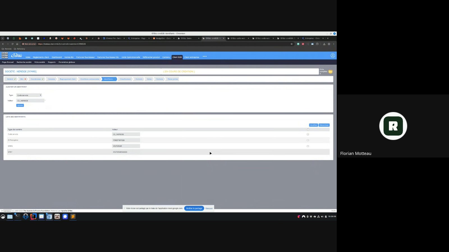Open the file manager in the taskbar
This screenshot has width=449, height=252.
click(10, 216)
